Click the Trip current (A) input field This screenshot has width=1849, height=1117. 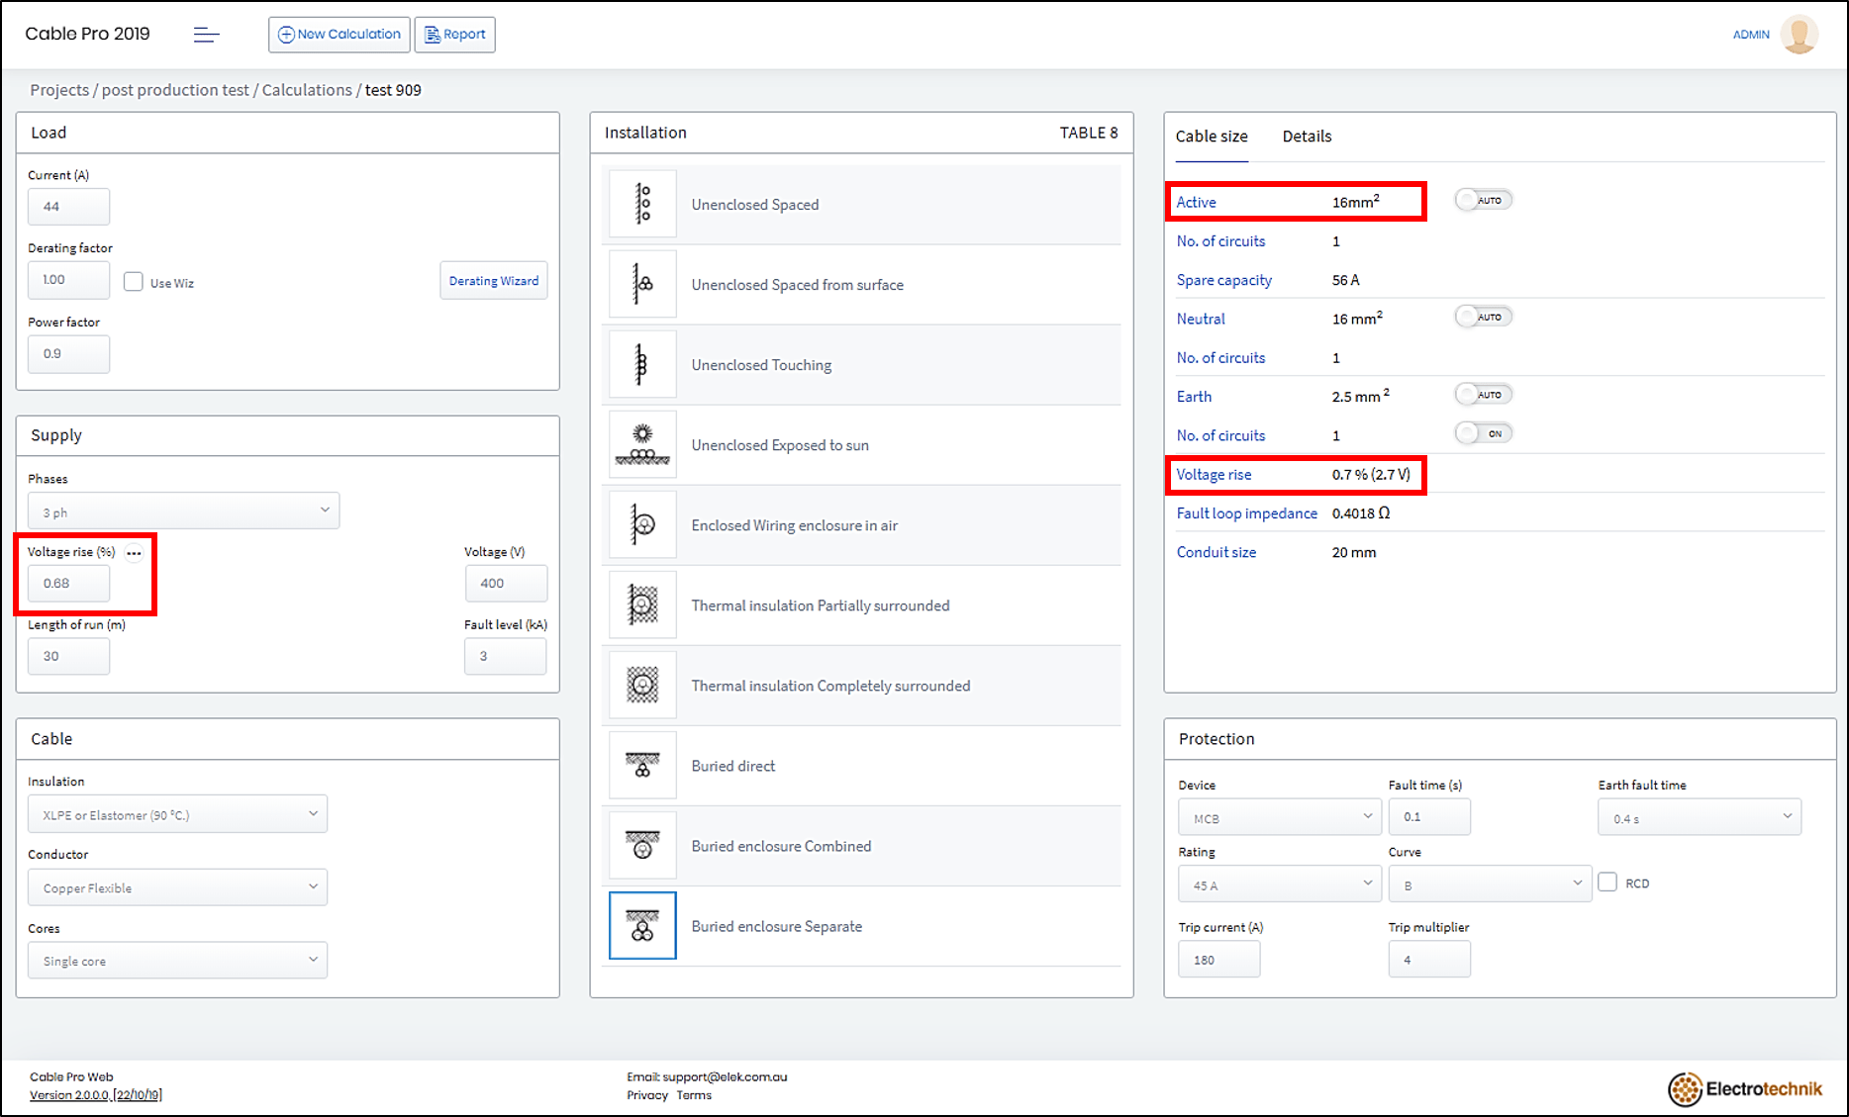point(1219,960)
